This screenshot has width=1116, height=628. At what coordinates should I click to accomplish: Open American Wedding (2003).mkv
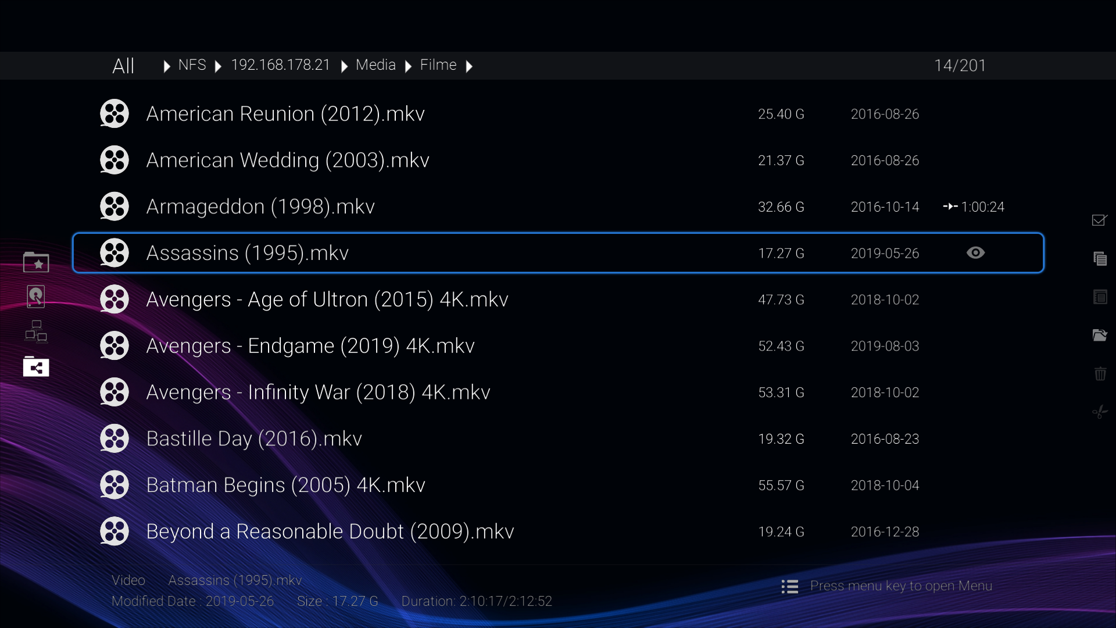click(x=288, y=160)
